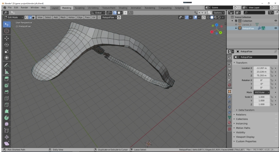This screenshot has height=152, width=279.
Task: Click the Location X value field
Action: tap(261, 68)
